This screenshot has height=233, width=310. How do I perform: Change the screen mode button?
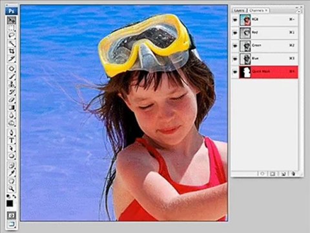(x=12, y=225)
